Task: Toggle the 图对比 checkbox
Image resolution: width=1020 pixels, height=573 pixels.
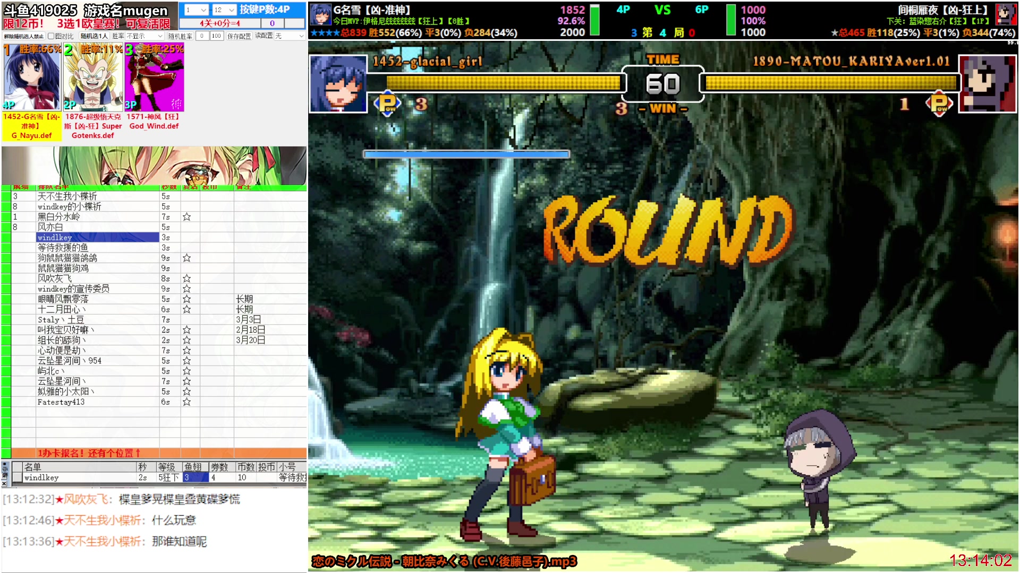Action: pos(51,36)
